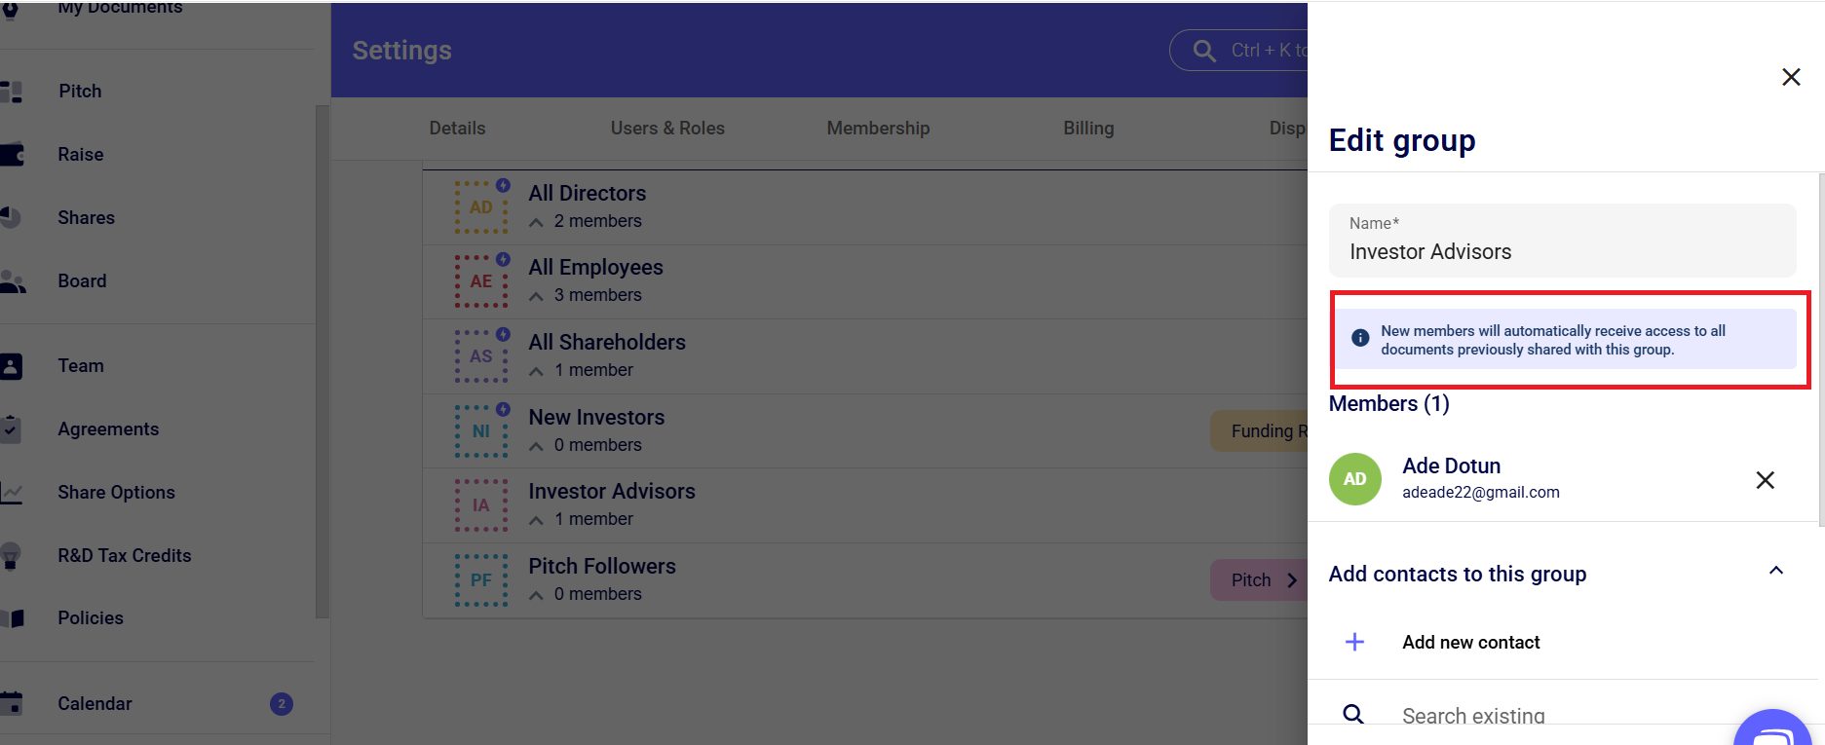Open the Membership tab
This screenshot has width=1825, height=745.
click(878, 129)
